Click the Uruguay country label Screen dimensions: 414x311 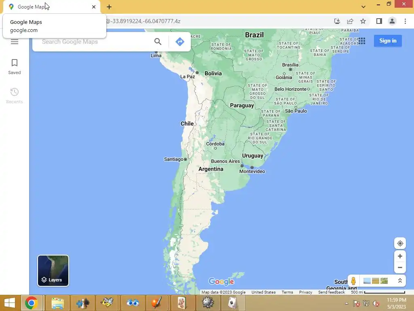point(253,156)
